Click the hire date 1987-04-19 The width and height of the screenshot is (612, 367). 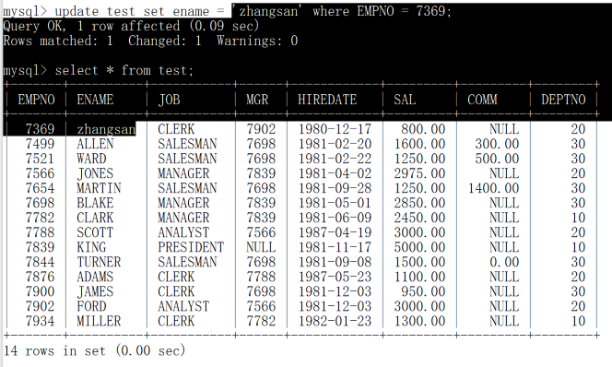[335, 232]
